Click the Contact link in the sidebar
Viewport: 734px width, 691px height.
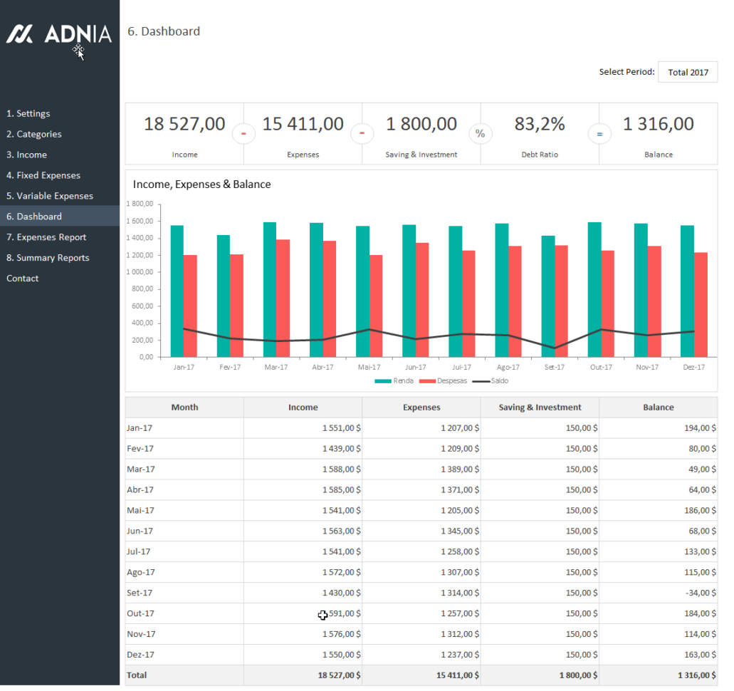pyautogui.click(x=21, y=278)
